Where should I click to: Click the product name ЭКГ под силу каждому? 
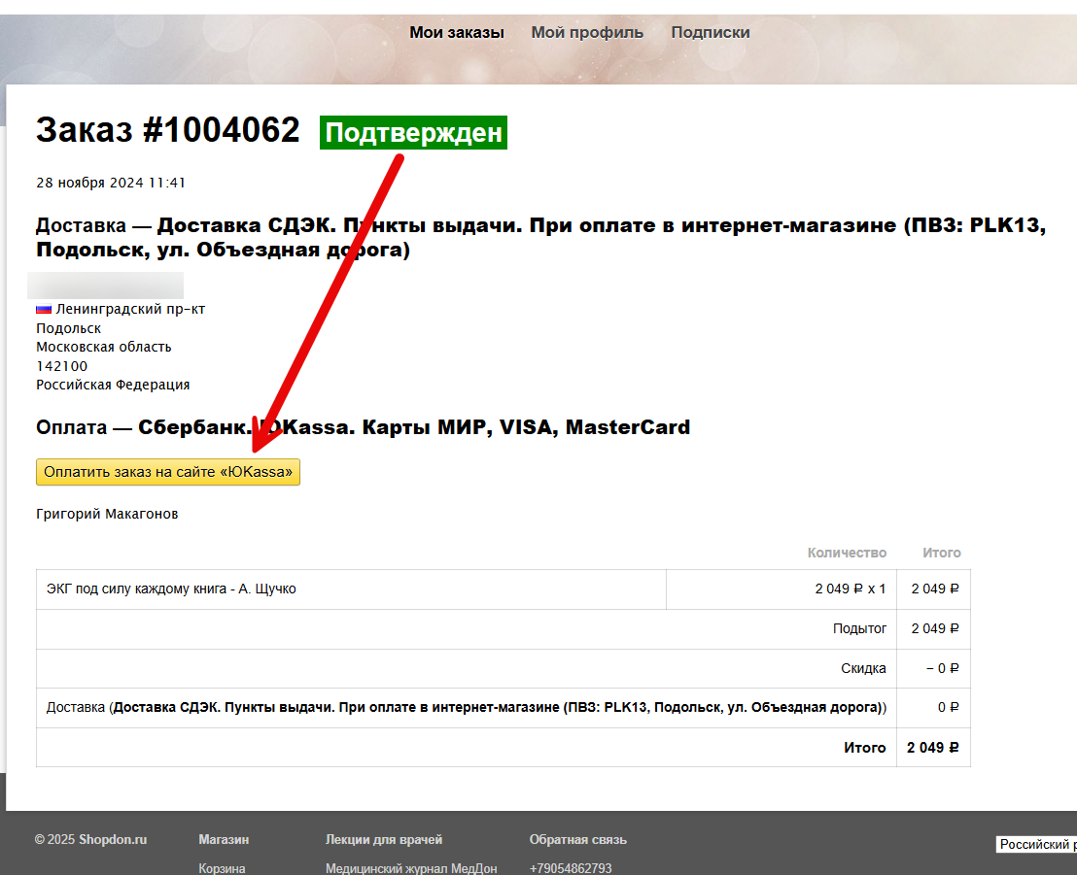coord(171,589)
